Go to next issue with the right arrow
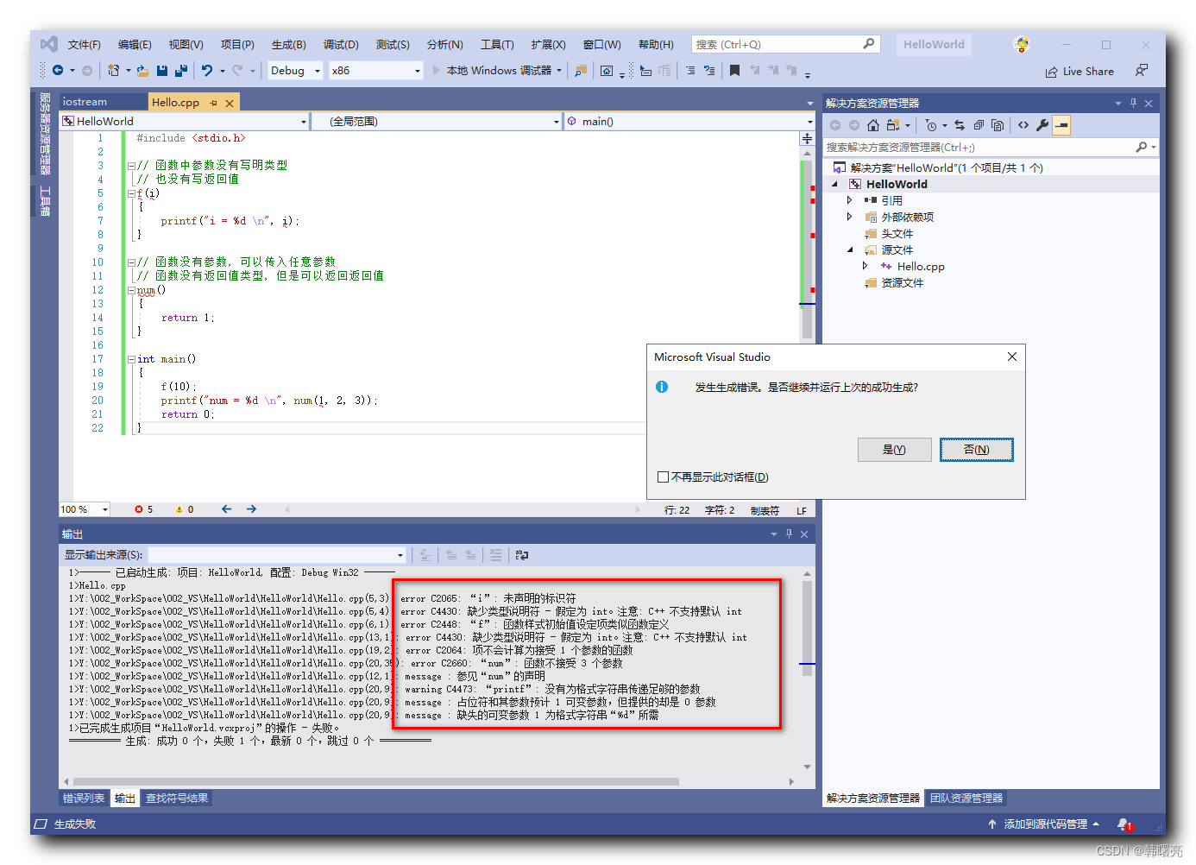 point(251,509)
